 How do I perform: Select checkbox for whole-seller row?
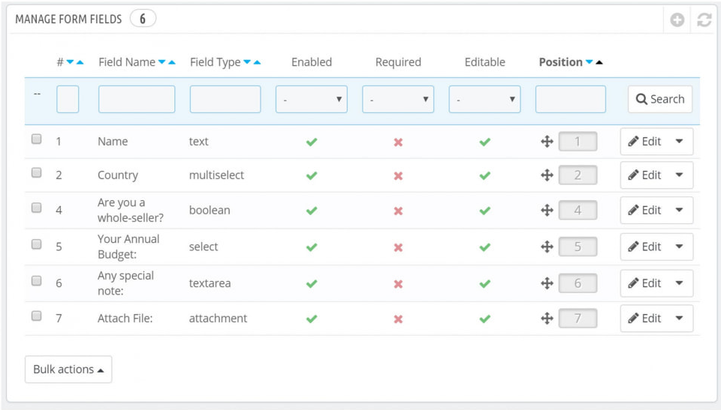36,208
